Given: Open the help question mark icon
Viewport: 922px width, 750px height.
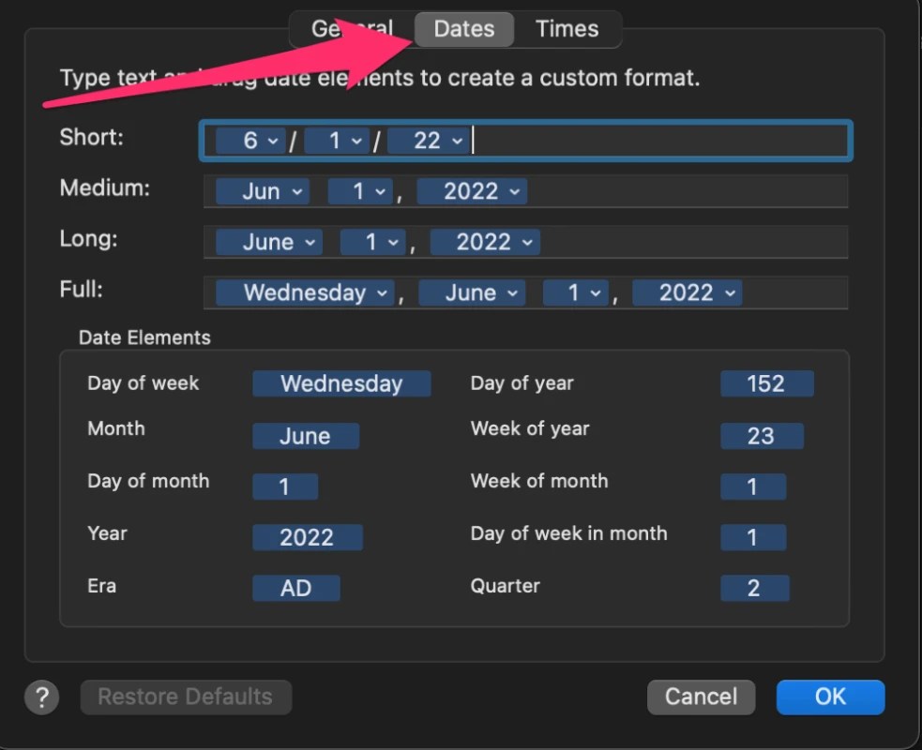Looking at the screenshot, I should pyautogui.click(x=41, y=697).
